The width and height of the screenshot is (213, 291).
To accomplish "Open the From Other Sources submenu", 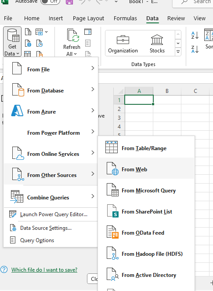I will click(x=51, y=175).
